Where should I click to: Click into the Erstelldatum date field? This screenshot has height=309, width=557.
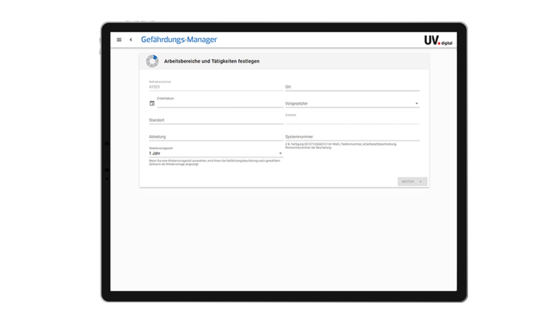pos(220,102)
